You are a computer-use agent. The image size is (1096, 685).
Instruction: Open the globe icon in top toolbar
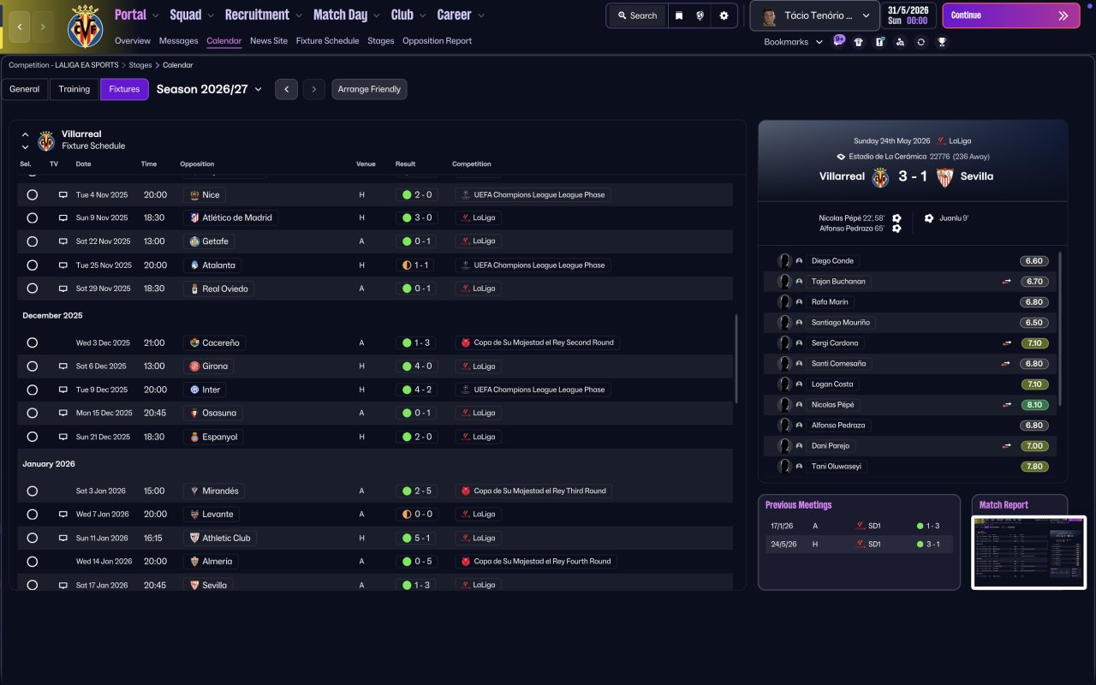[700, 15]
